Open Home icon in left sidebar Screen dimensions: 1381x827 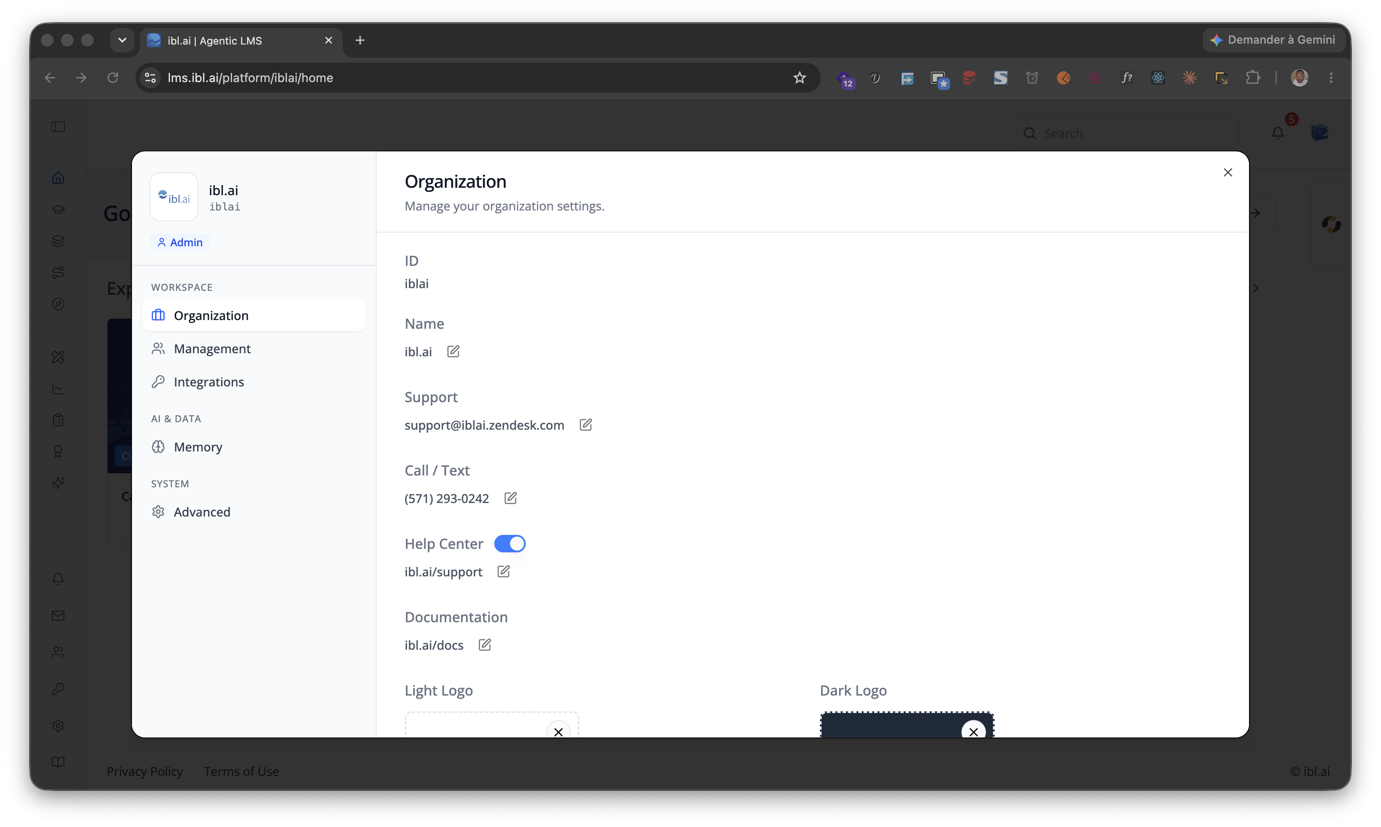(58, 178)
